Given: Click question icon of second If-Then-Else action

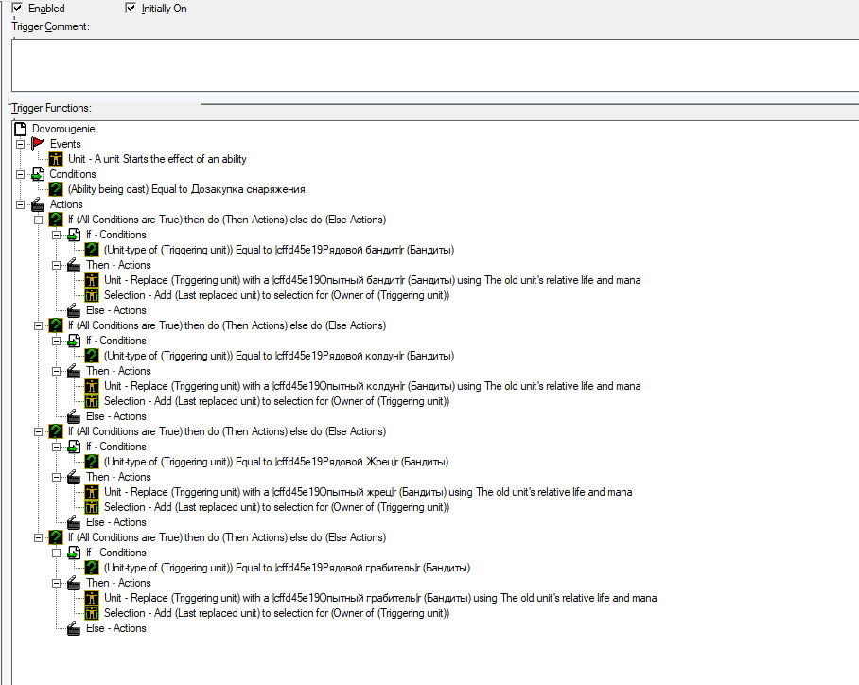Looking at the screenshot, I should click(x=56, y=325).
